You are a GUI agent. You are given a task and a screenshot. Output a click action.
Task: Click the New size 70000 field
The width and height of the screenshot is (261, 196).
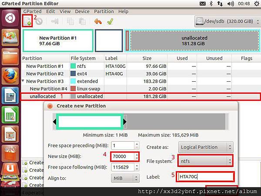123,156
